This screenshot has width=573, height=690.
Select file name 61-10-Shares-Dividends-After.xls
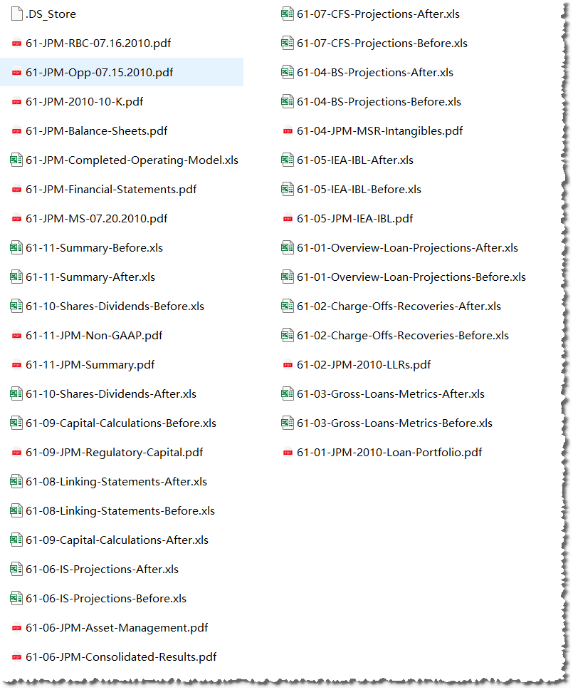pos(111,394)
